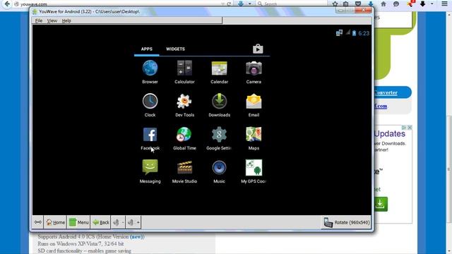This screenshot has width=452, height=254.
Task: Open the Messaging app
Action: pyautogui.click(x=150, y=171)
